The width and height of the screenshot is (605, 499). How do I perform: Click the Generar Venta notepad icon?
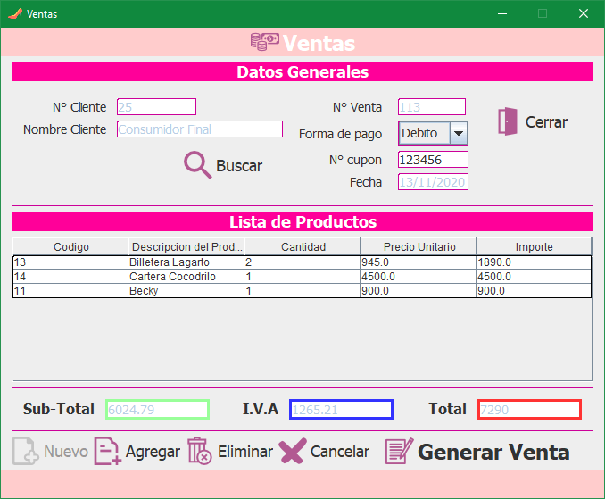coord(399,452)
